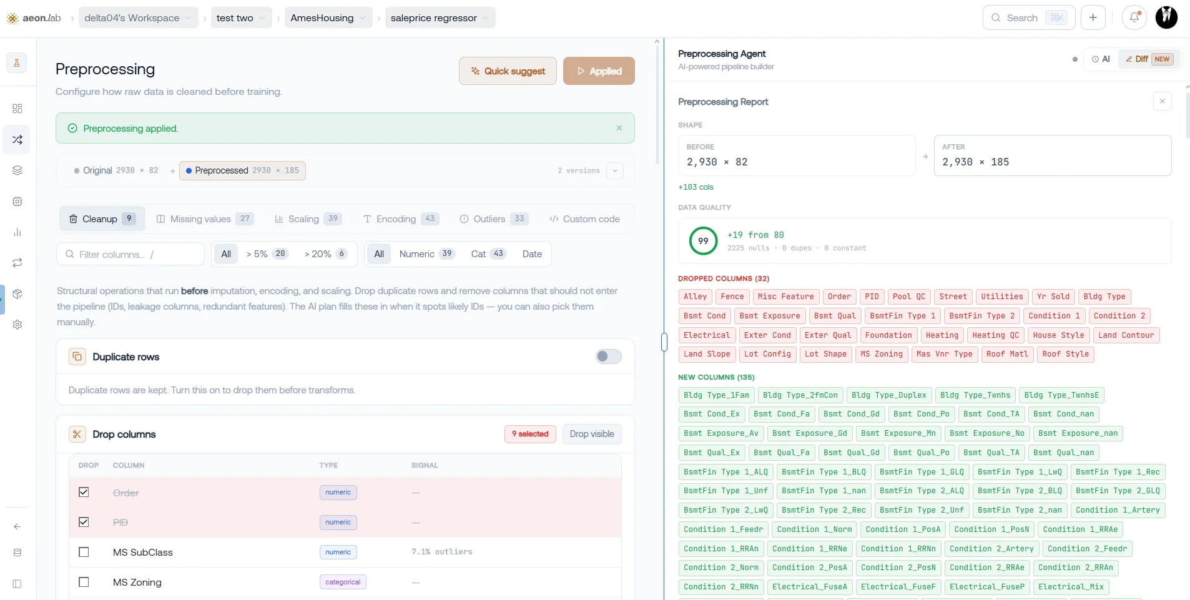Viewport: 1190px width, 600px height.
Task: Filter columns with more than 5% missing
Action: tap(267, 253)
